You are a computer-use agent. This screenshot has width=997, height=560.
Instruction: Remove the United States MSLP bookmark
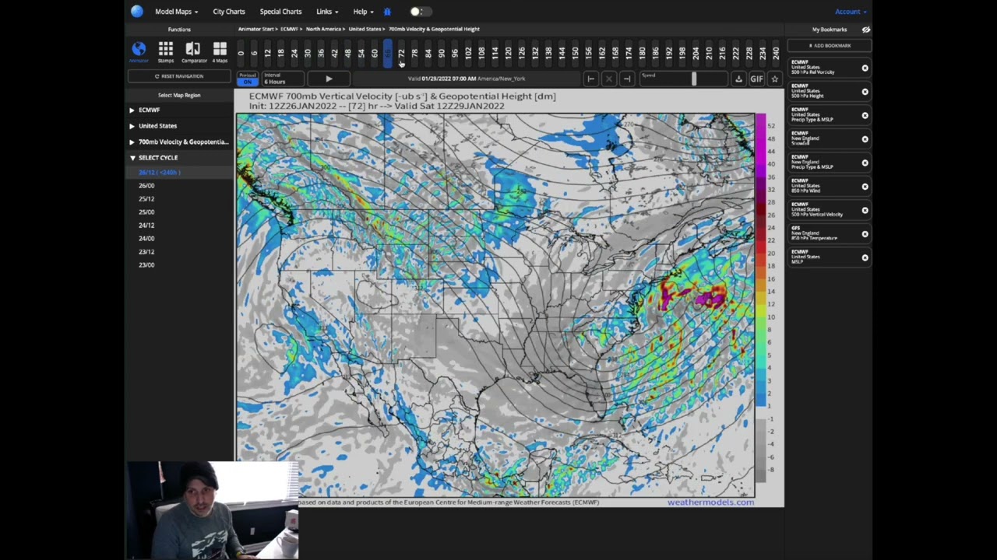pos(865,257)
